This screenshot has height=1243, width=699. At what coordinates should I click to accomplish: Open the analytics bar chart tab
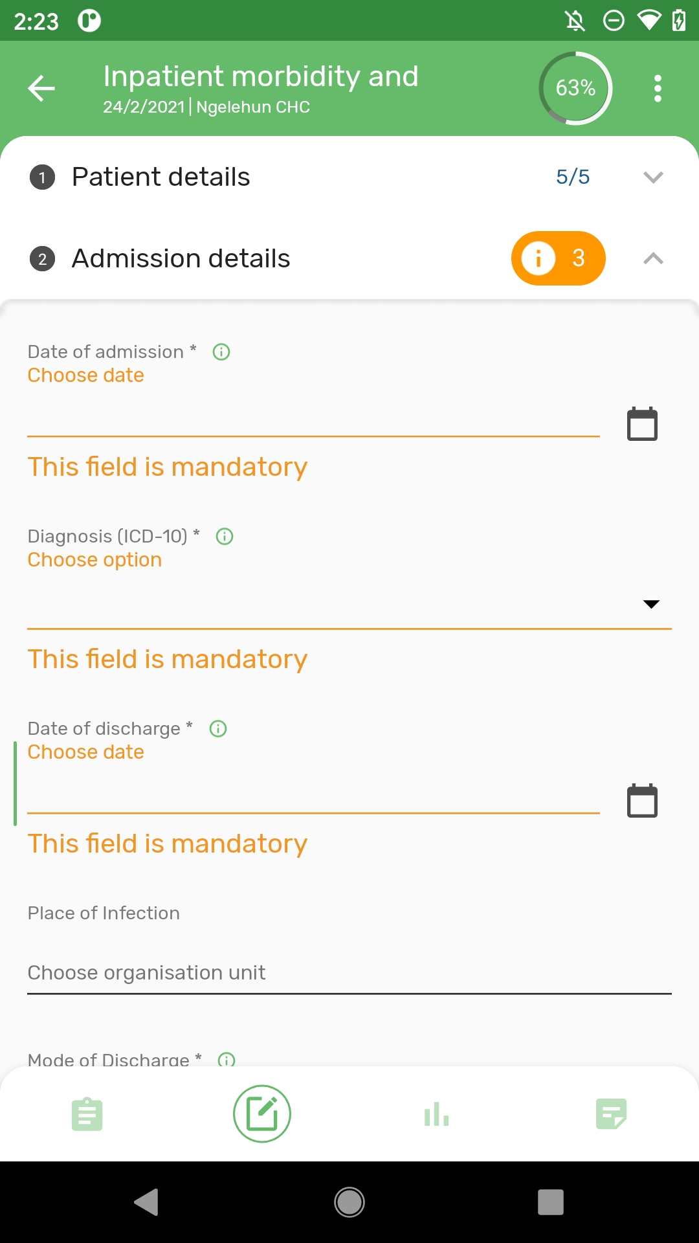[x=437, y=1114]
